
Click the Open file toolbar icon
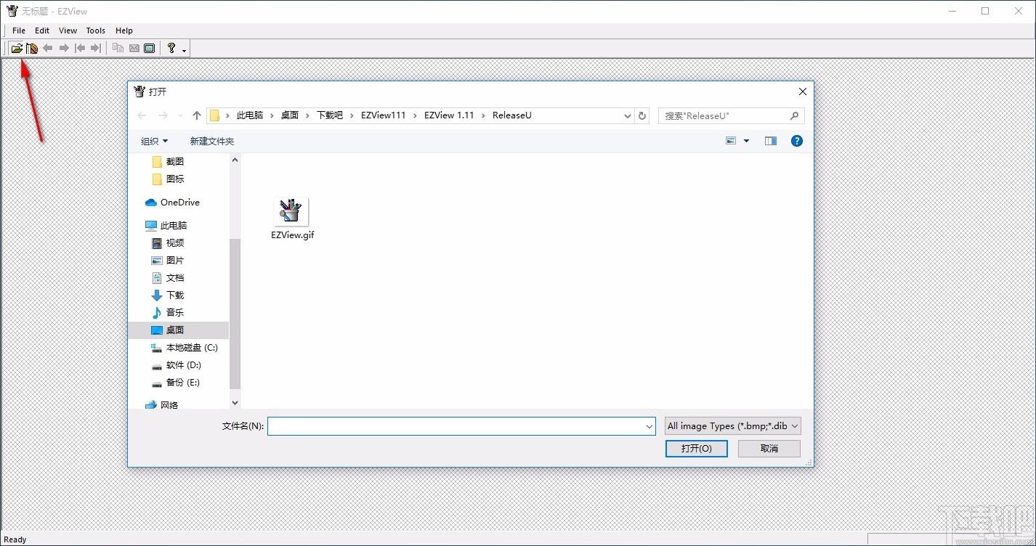point(16,49)
